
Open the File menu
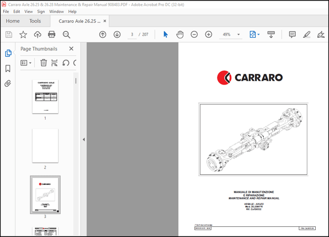(x=6, y=12)
